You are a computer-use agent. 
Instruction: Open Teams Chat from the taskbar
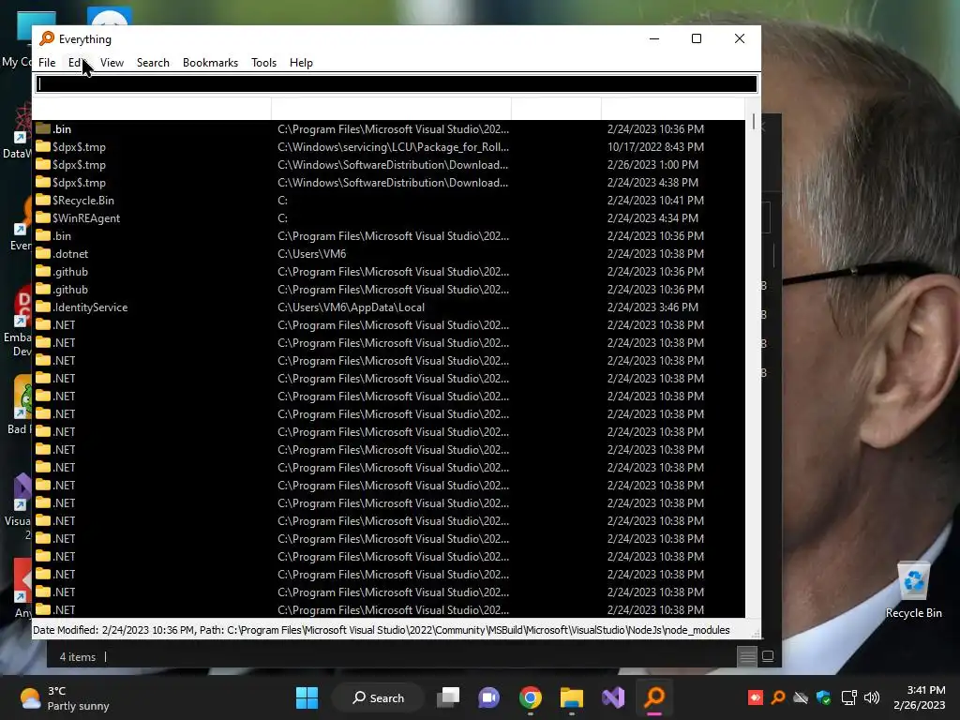[488, 697]
